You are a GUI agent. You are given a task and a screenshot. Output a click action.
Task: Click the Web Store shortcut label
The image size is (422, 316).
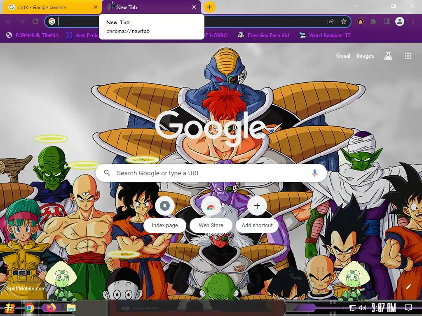pyautogui.click(x=211, y=225)
